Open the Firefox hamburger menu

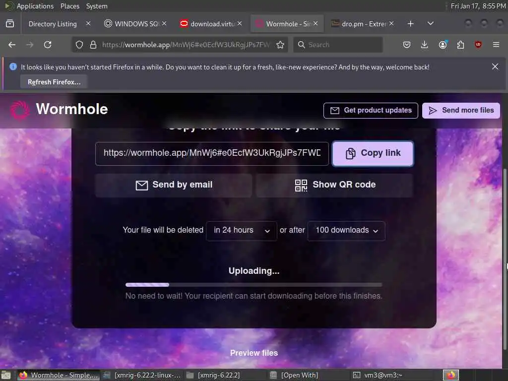[496, 45]
